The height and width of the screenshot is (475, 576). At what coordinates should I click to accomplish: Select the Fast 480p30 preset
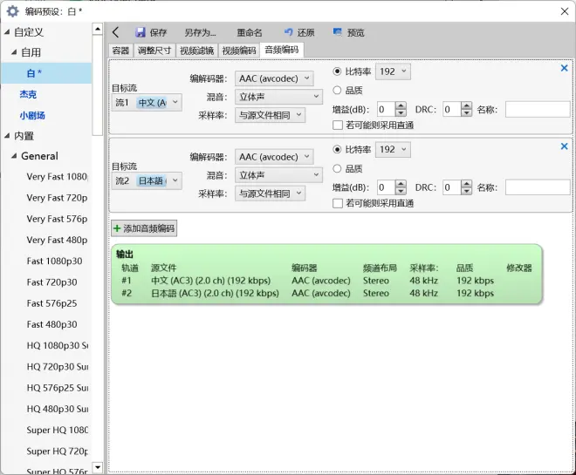(x=51, y=324)
